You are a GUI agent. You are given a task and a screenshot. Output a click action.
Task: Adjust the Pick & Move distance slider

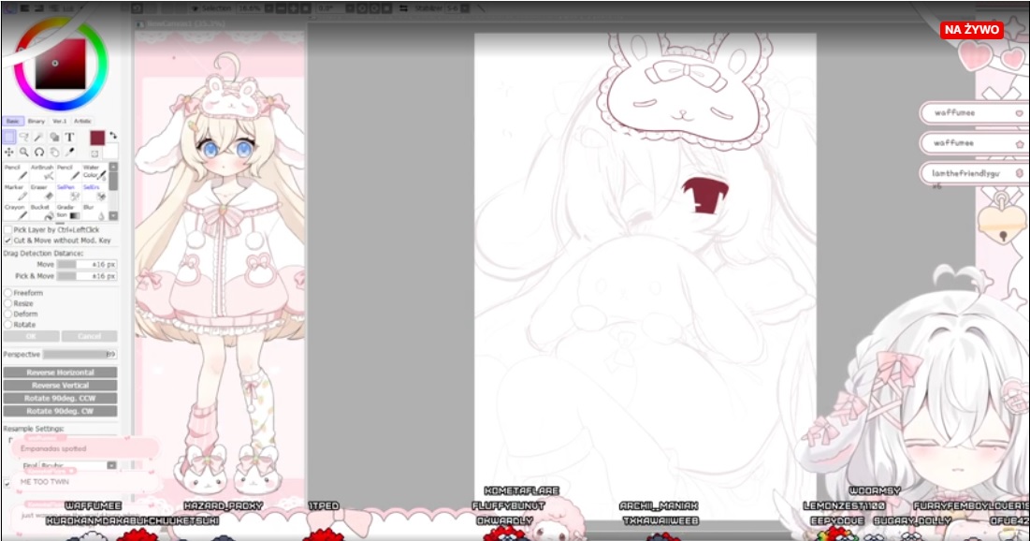tap(87, 276)
